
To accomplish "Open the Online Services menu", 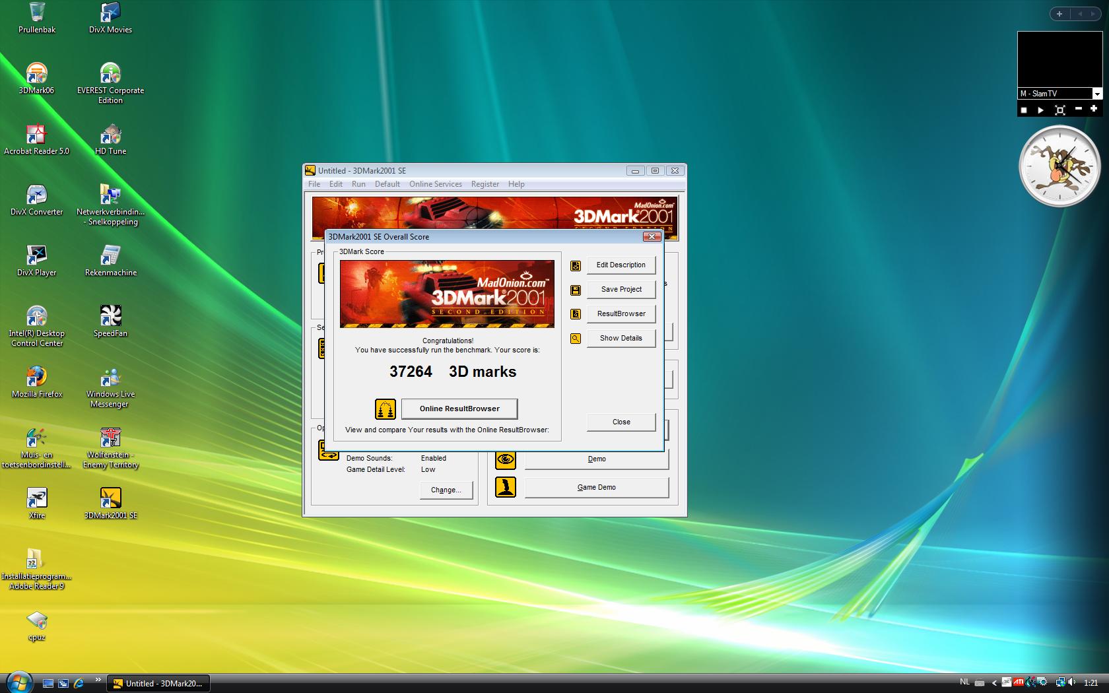I will (436, 184).
